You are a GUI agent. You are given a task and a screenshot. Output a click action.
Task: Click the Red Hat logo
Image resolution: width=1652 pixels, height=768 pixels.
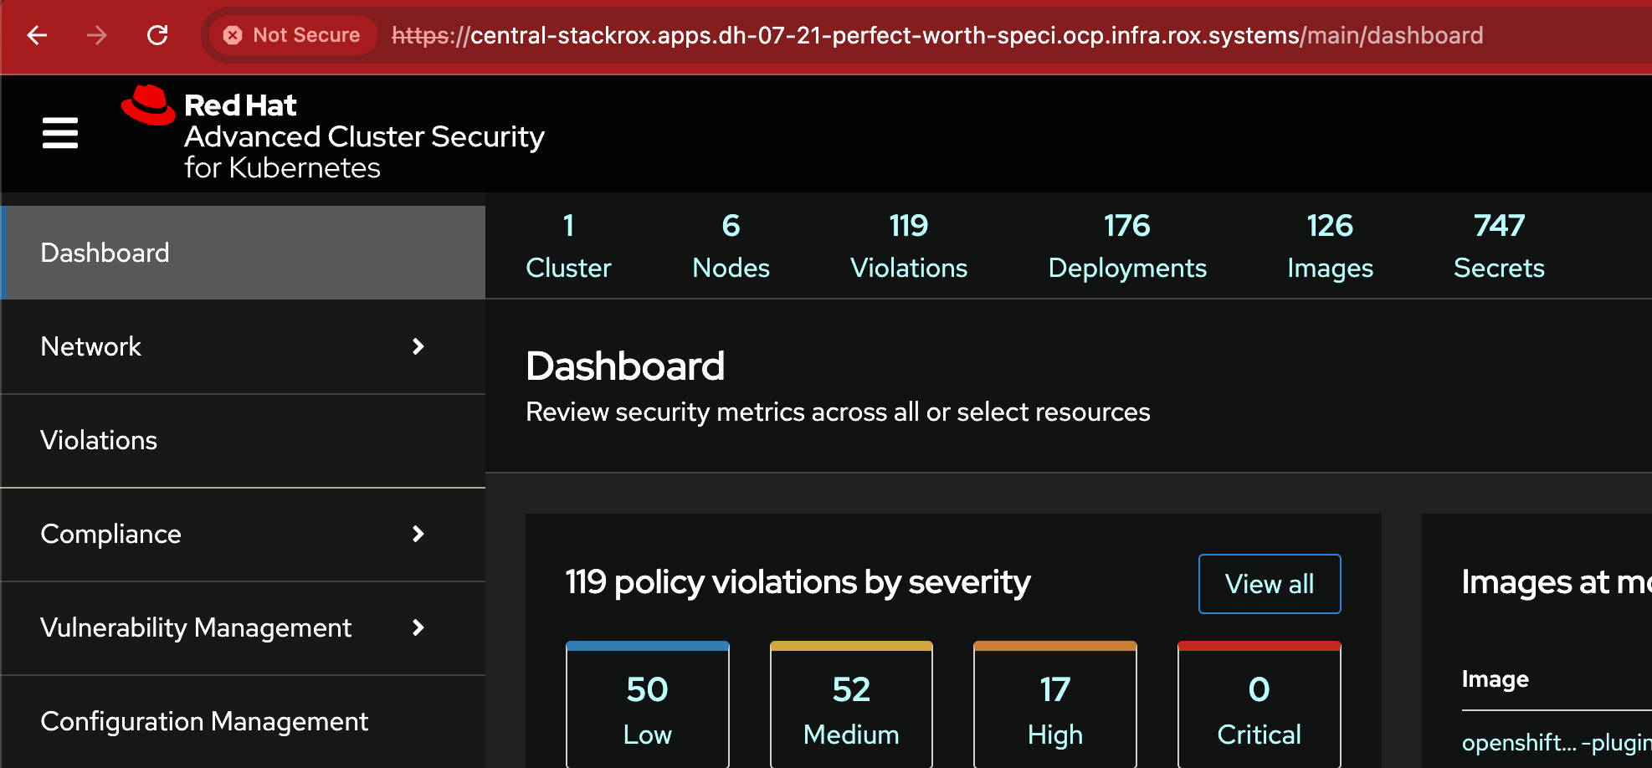point(149,106)
